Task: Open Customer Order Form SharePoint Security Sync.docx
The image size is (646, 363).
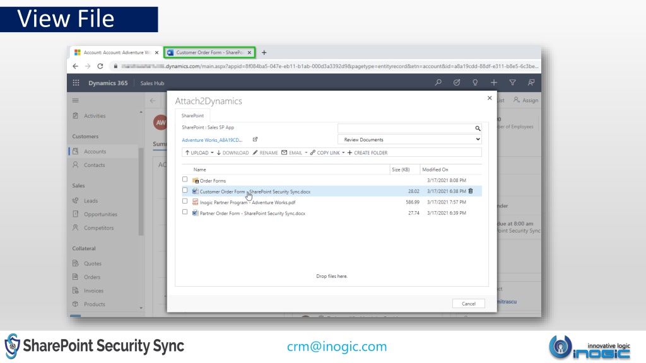Action: 255,192
